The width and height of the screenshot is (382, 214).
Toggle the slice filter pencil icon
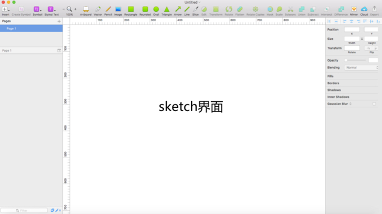(57, 210)
